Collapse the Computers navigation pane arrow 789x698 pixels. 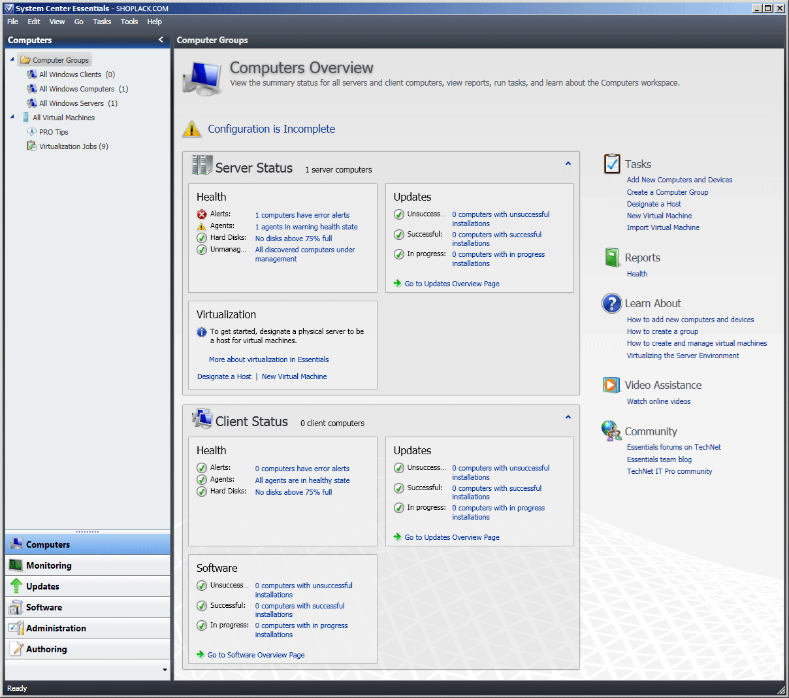point(161,40)
